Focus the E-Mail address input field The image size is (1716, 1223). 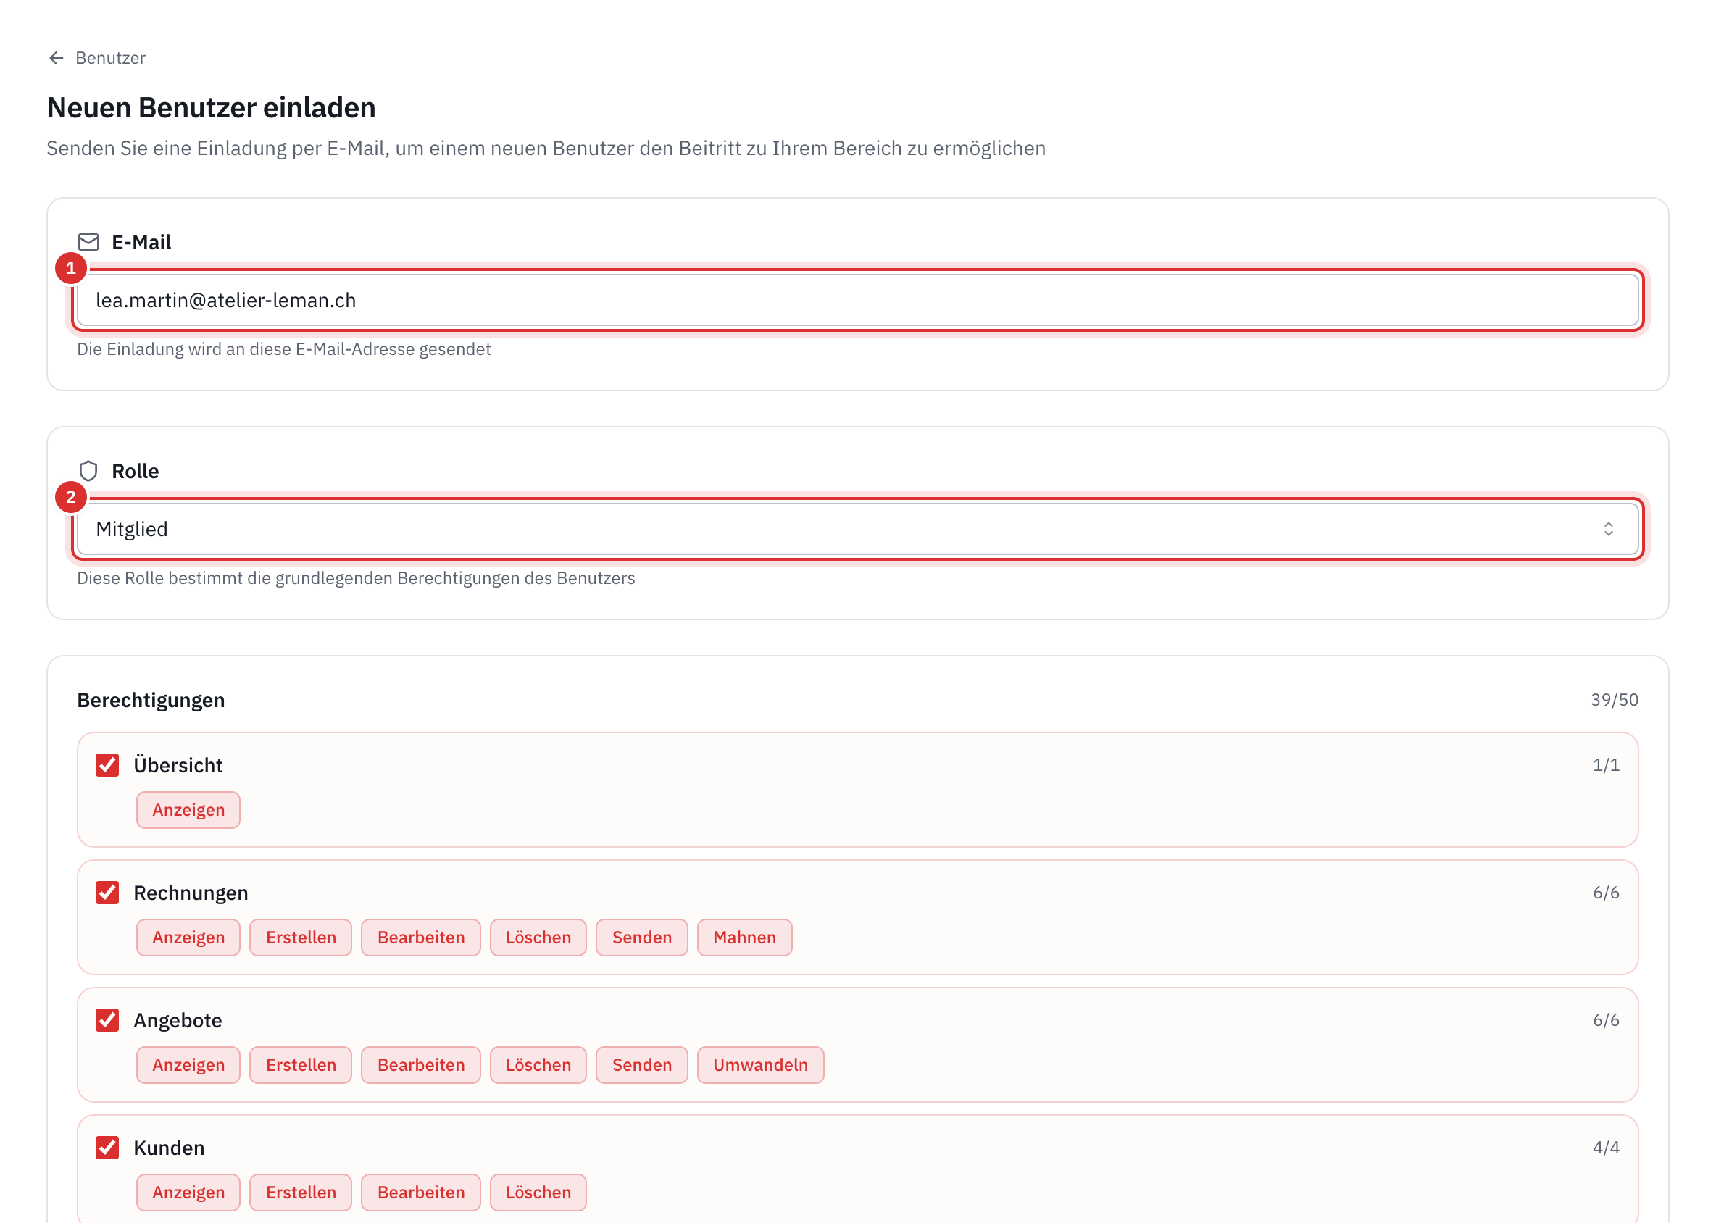coord(858,300)
